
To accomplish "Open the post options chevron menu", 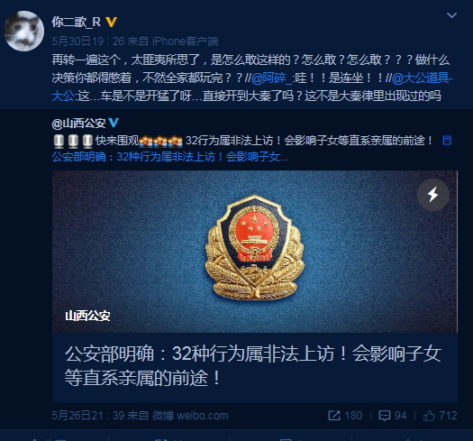I will (451, 15).
